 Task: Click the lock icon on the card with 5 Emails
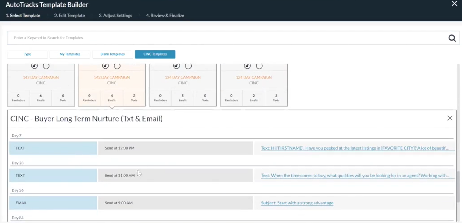click(x=177, y=66)
